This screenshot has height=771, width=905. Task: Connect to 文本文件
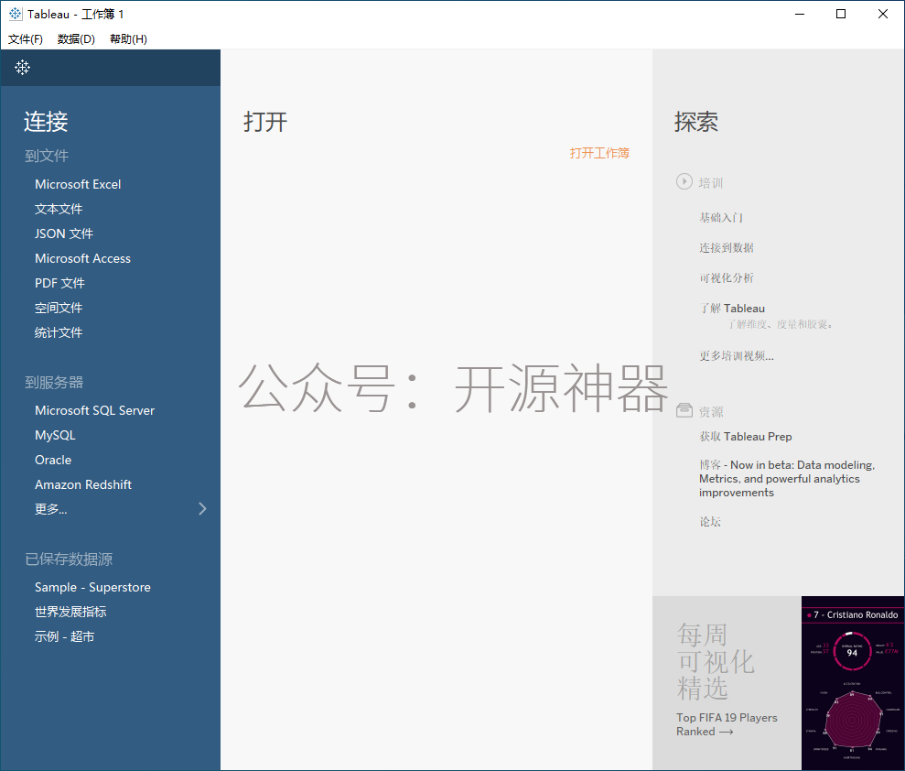click(x=59, y=209)
